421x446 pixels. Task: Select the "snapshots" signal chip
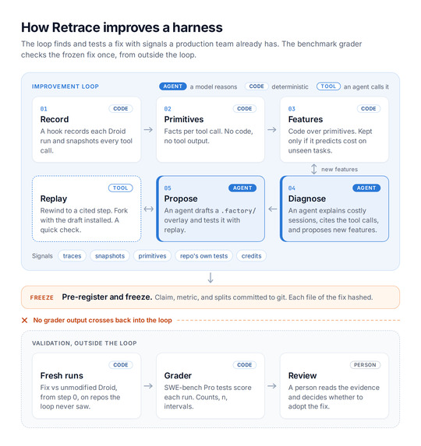click(110, 256)
